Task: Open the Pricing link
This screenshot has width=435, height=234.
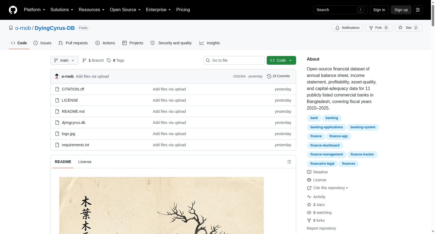Action: click(x=183, y=10)
